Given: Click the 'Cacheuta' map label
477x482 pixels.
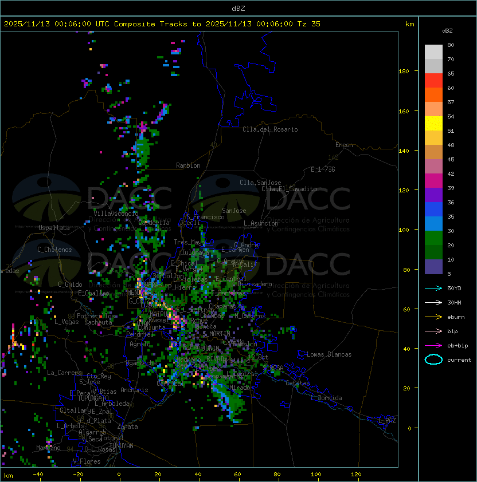Looking at the screenshot, I should tap(98, 322).
